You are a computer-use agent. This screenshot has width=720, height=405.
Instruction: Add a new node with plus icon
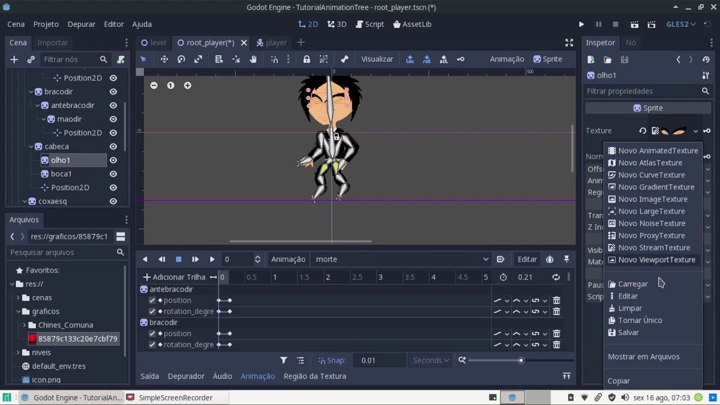click(14, 59)
